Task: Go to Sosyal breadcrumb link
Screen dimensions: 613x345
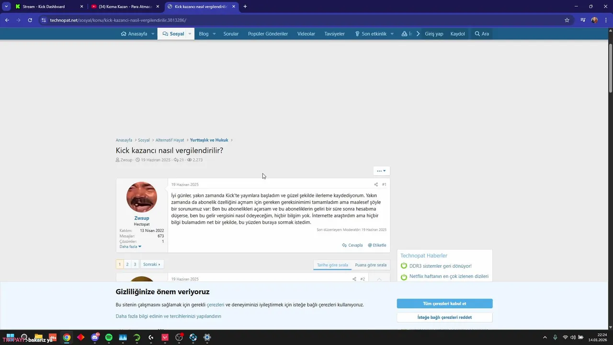Action: click(144, 140)
